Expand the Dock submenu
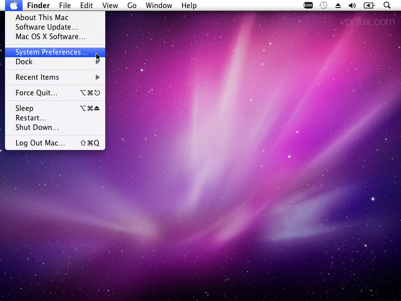The image size is (401, 301). pyautogui.click(x=55, y=62)
